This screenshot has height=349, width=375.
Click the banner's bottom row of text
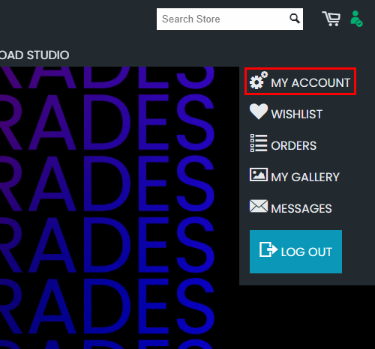coord(107,345)
